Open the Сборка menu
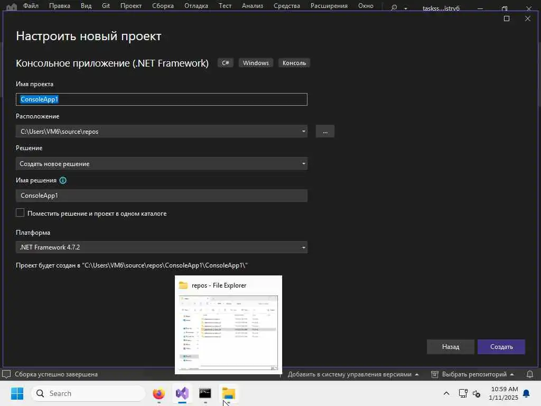 point(163,6)
